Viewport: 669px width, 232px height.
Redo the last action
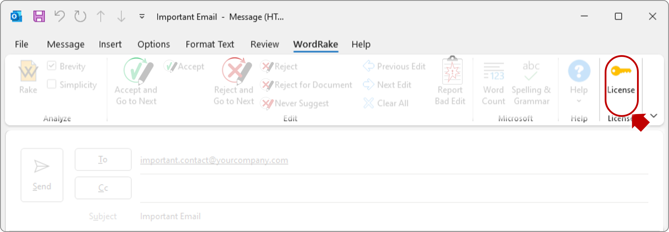[x=80, y=16]
